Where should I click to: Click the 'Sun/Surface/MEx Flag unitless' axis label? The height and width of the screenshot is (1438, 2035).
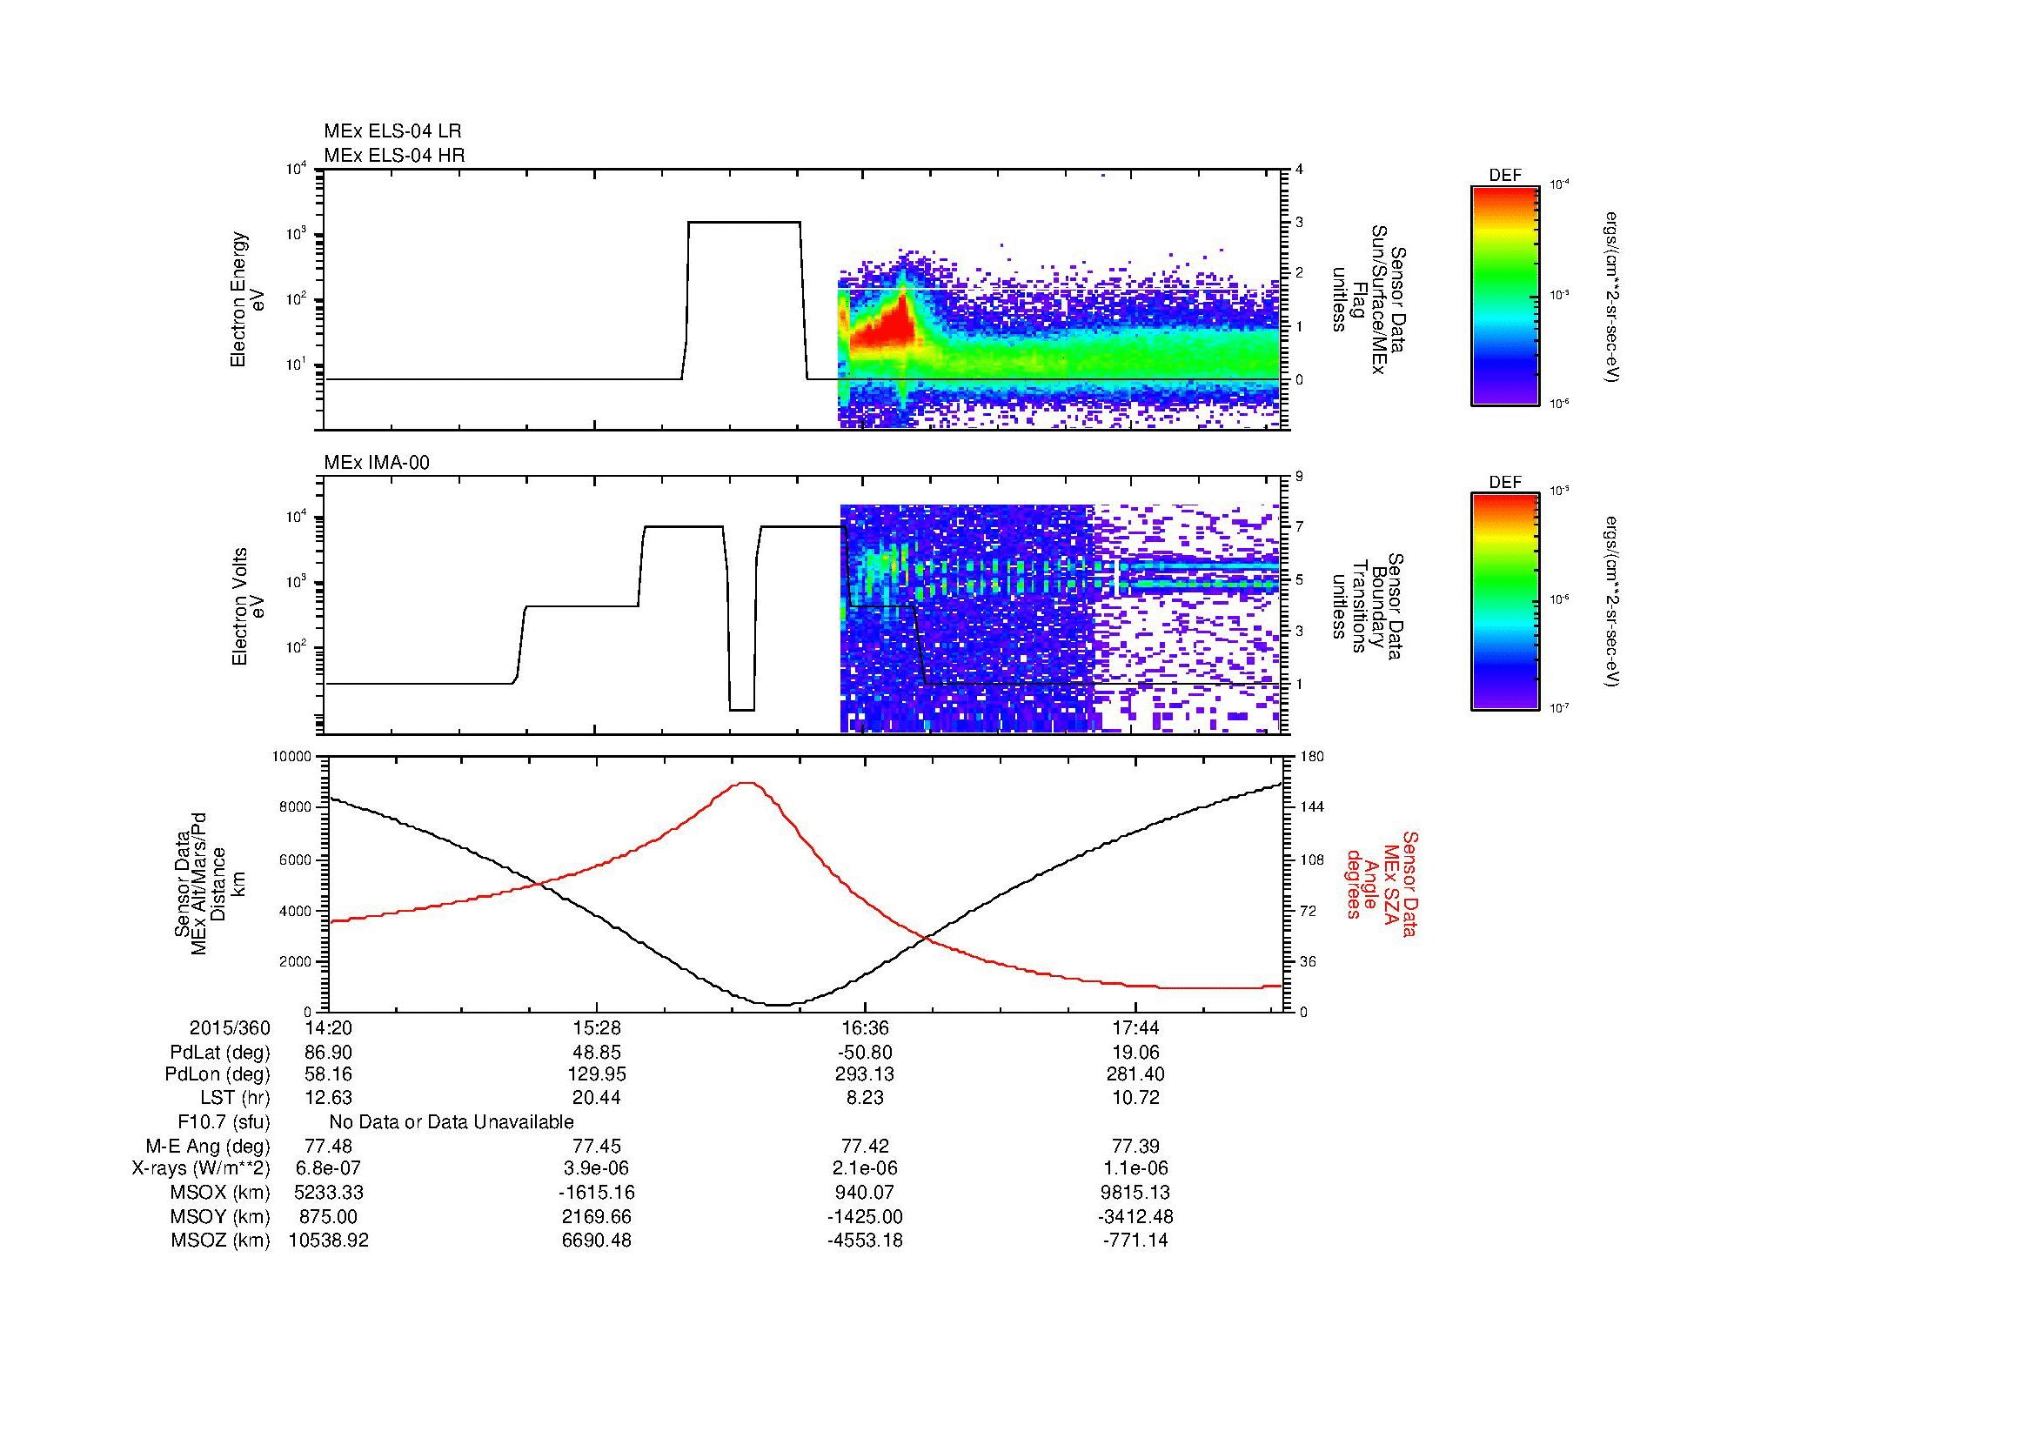[x=1369, y=299]
